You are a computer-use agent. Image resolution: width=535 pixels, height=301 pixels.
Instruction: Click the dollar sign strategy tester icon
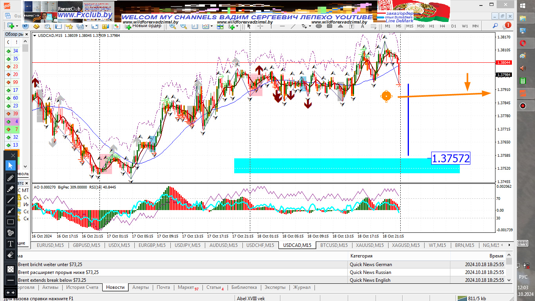point(105,26)
